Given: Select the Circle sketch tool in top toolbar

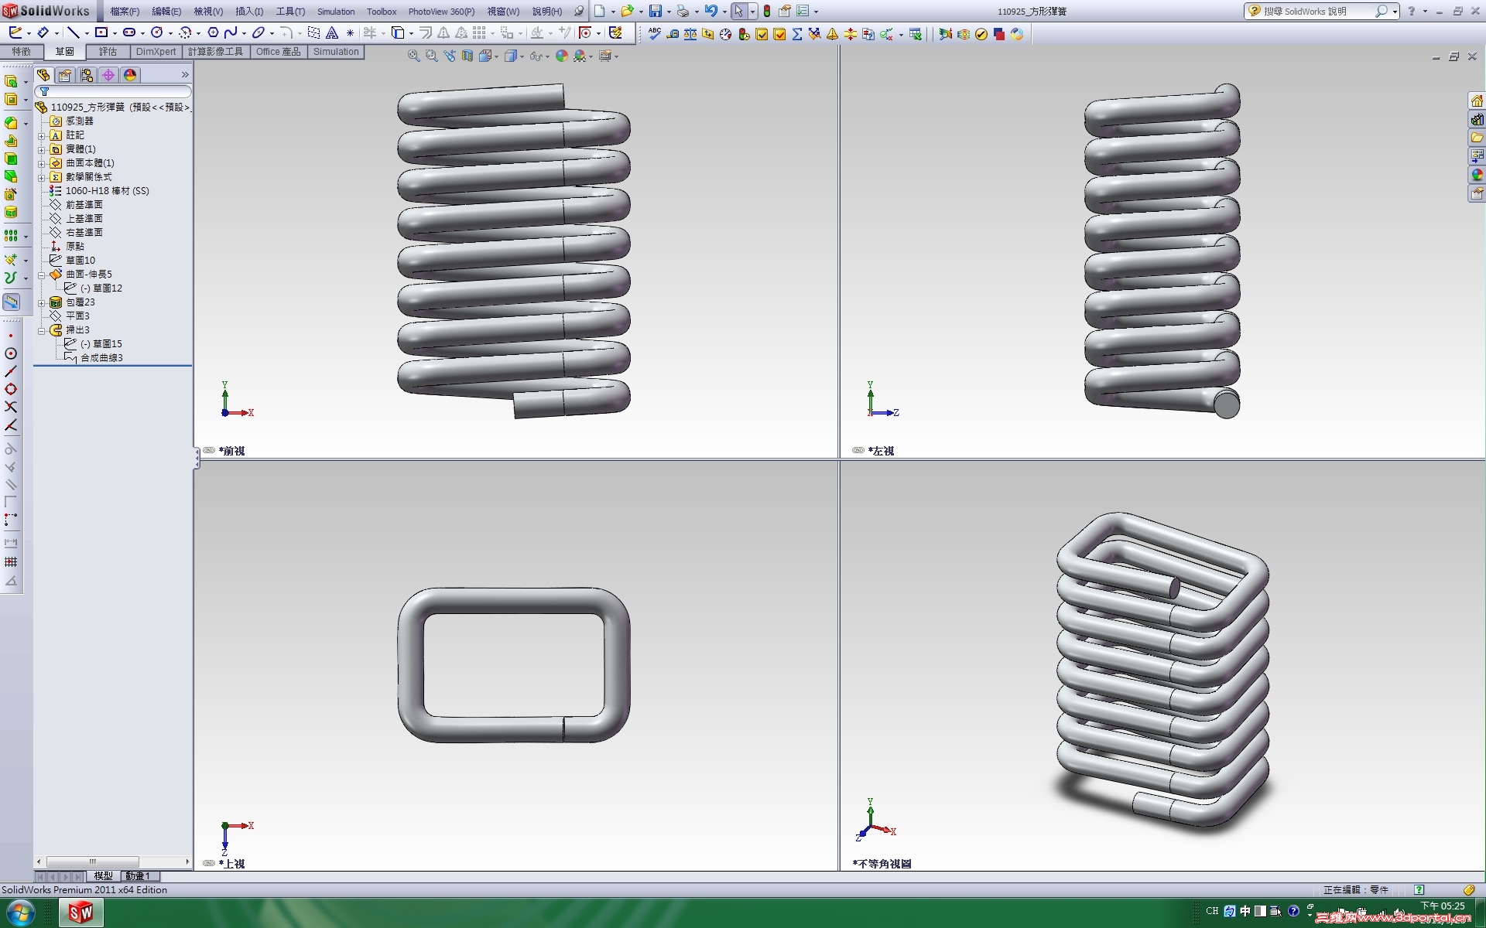Looking at the screenshot, I should (157, 32).
